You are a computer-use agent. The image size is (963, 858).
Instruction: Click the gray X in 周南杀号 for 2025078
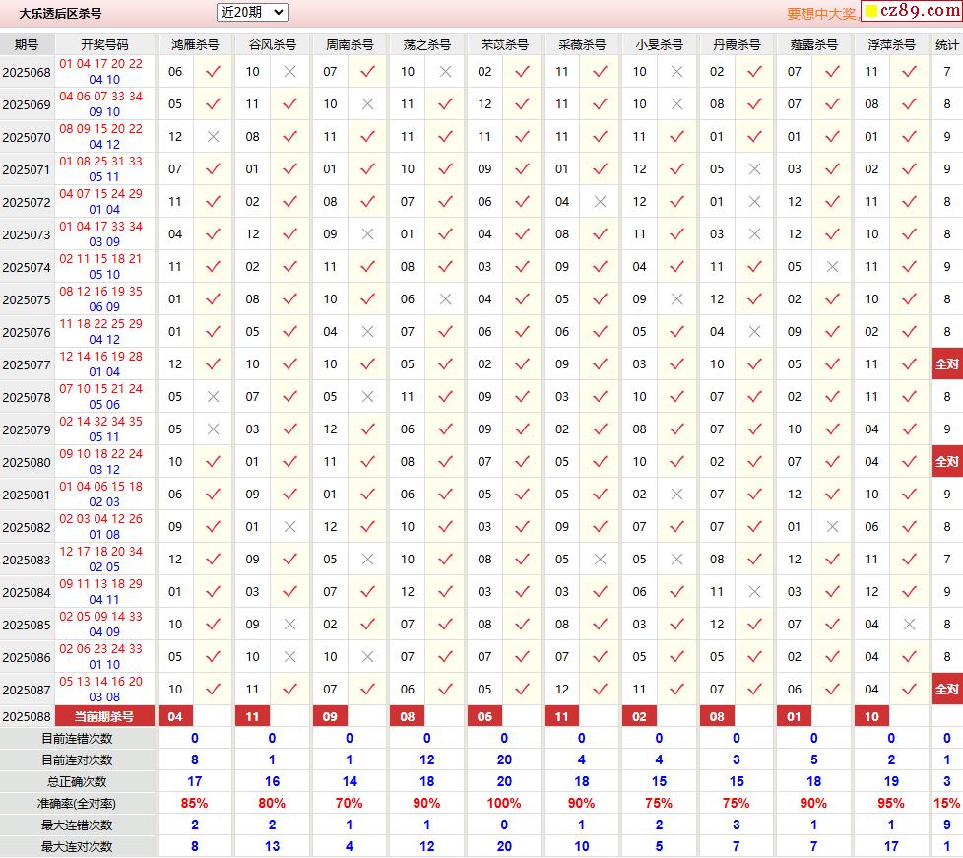tap(367, 397)
